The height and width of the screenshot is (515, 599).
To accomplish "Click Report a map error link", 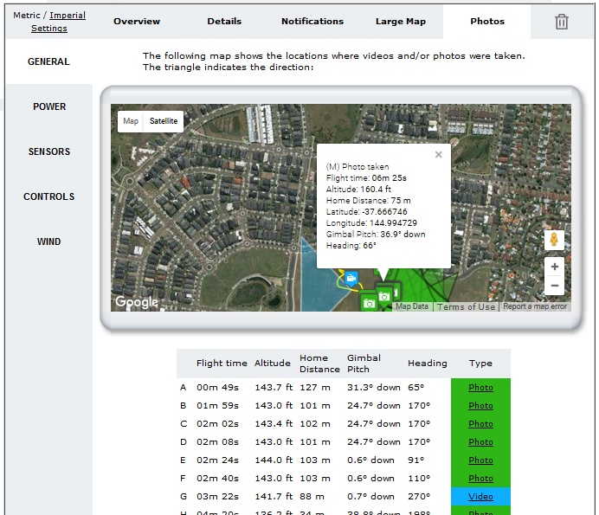I will pos(535,306).
